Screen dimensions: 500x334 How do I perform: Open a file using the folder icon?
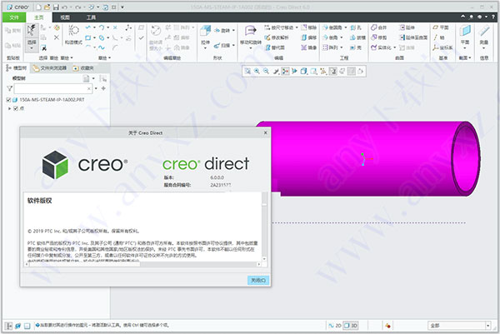[x=47, y=7]
